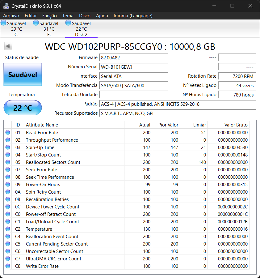The image size is (260, 278).
Task: Click the Atual column header
Action: (138, 125)
